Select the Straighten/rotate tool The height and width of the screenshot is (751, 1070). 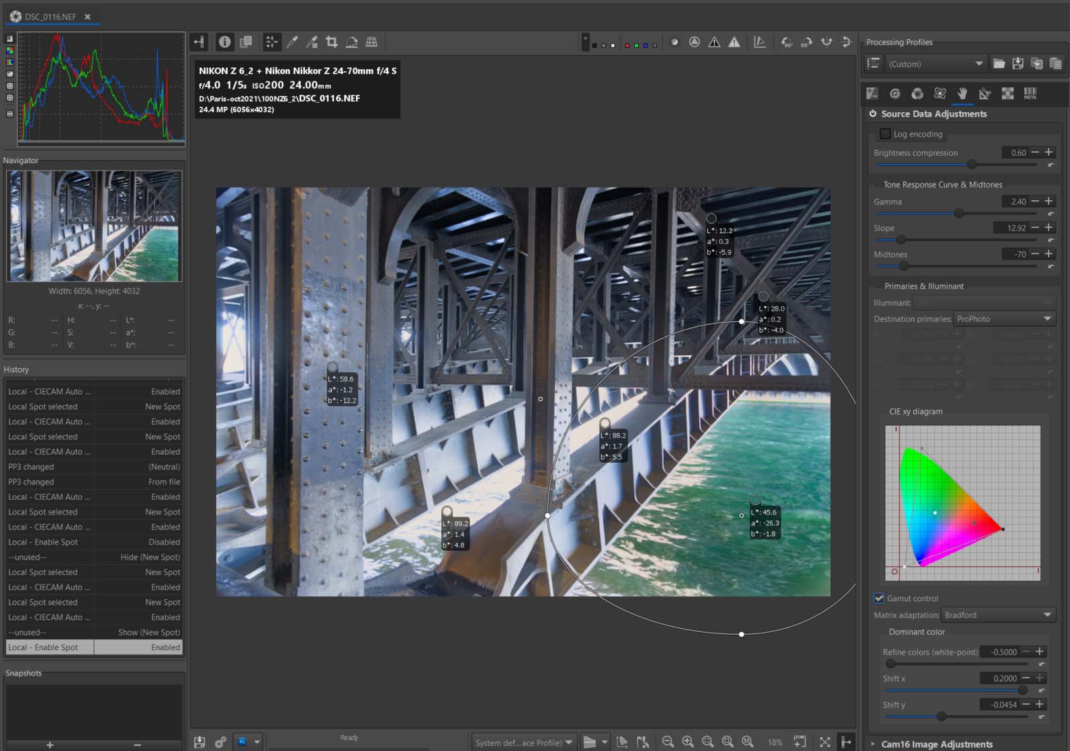coord(351,42)
